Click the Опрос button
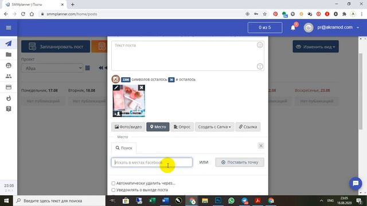 pyautogui.click(x=182, y=127)
